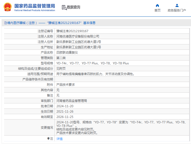Screen dimensions: 191x144
Task: Click the 政务服务门户 user icon
Action: 177,6
